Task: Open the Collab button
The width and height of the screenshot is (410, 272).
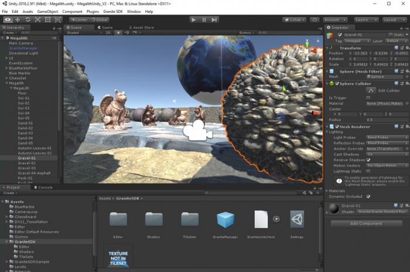Action: point(295,20)
